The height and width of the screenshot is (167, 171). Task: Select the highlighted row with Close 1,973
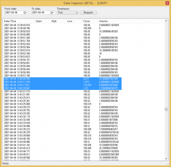62,82
